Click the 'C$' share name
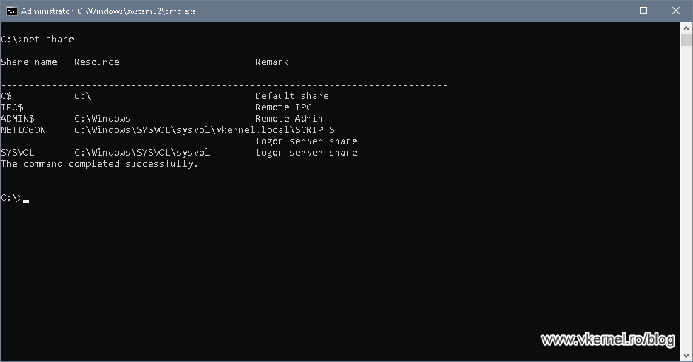 tap(6, 95)
